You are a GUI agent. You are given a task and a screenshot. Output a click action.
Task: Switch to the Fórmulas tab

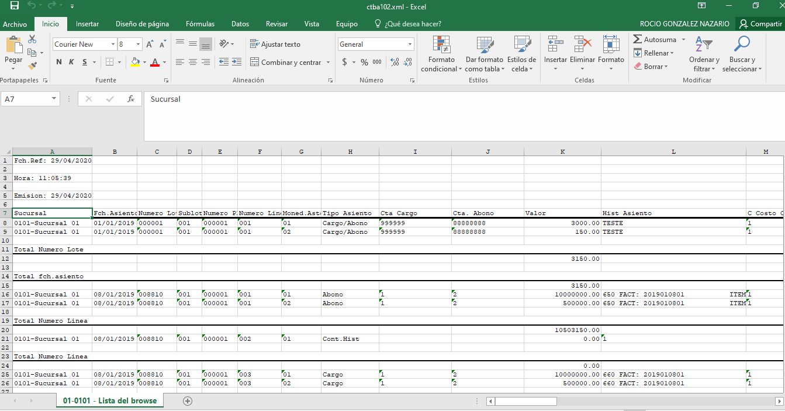[x=200, y=24]
